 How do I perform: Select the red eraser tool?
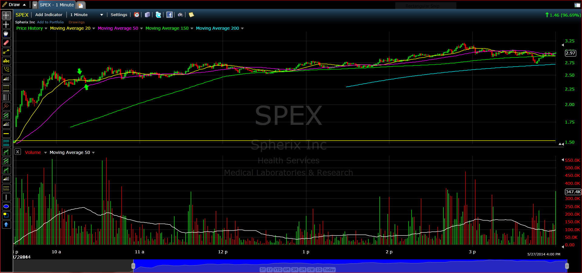click(6, 43)
